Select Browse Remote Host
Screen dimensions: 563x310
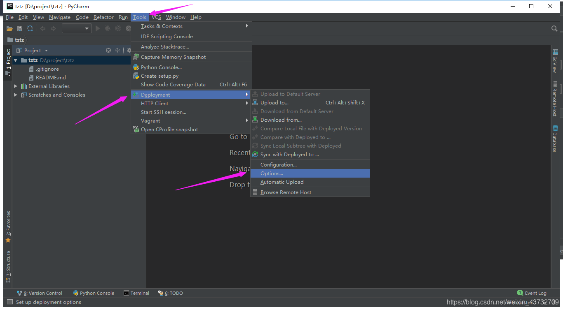coord(310,192)
